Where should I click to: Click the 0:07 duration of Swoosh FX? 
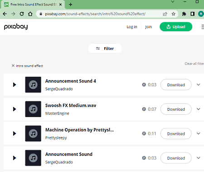tap(152, 109)
